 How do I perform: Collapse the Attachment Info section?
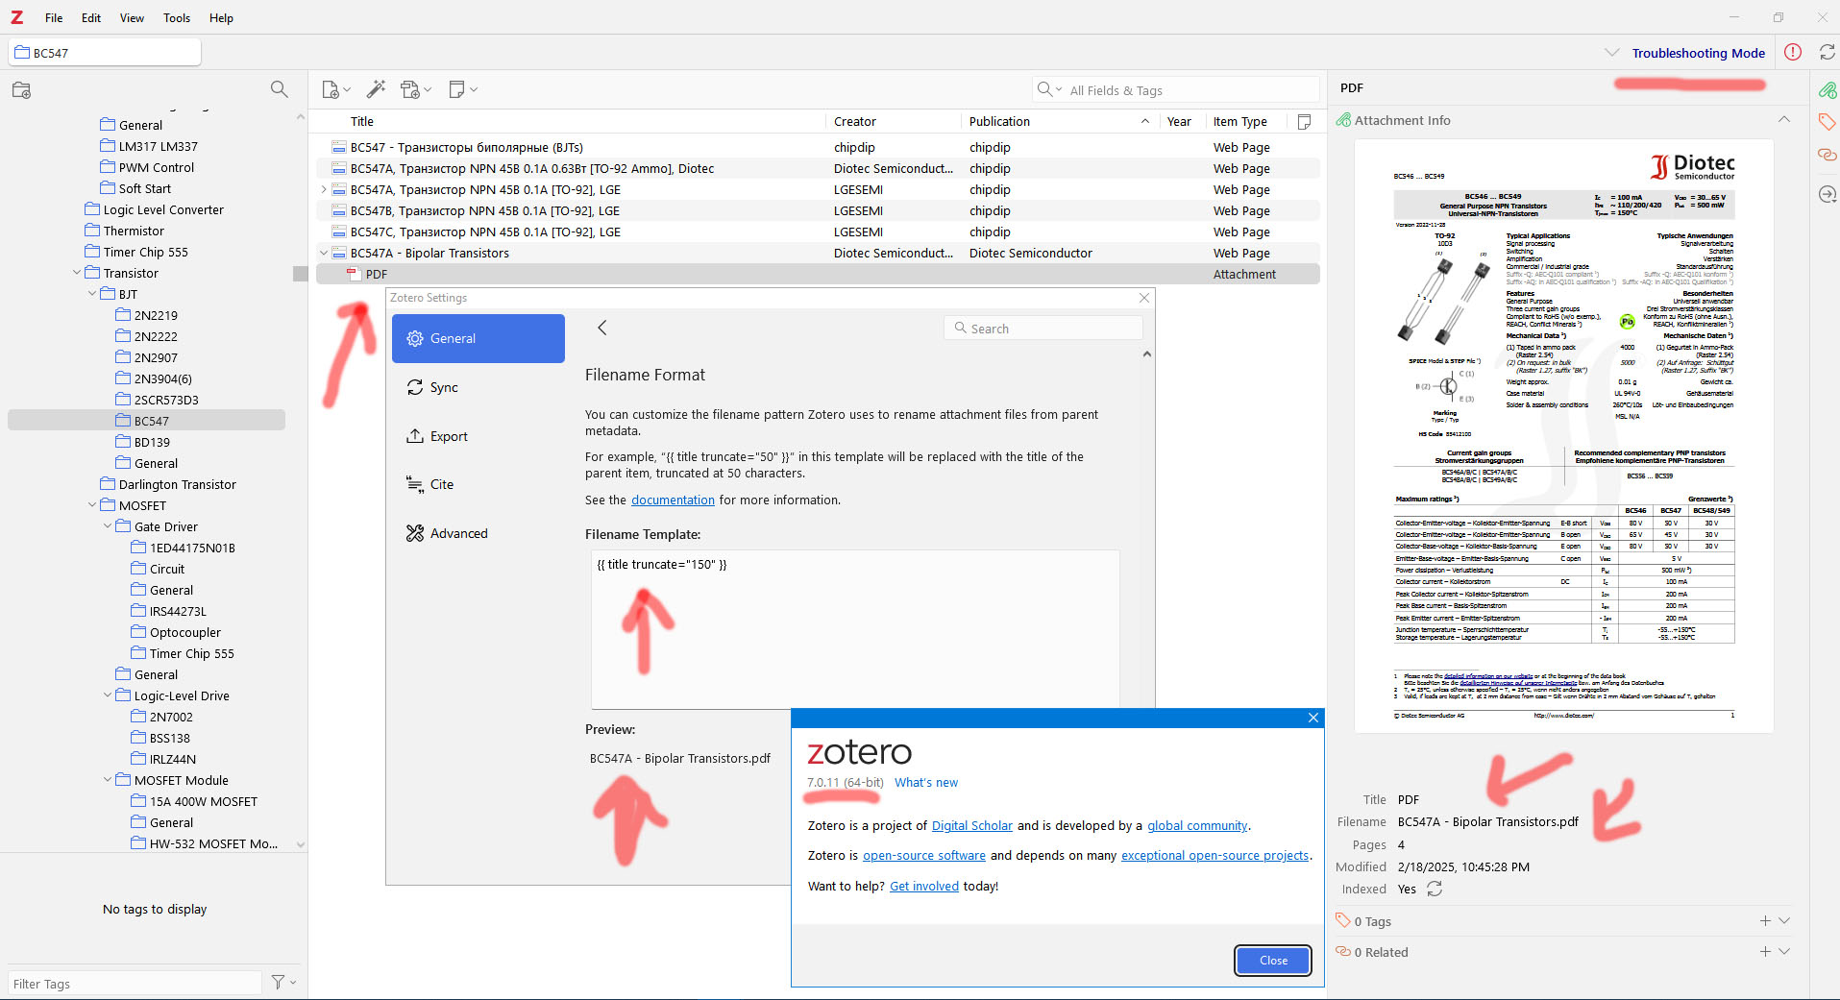1784,120
